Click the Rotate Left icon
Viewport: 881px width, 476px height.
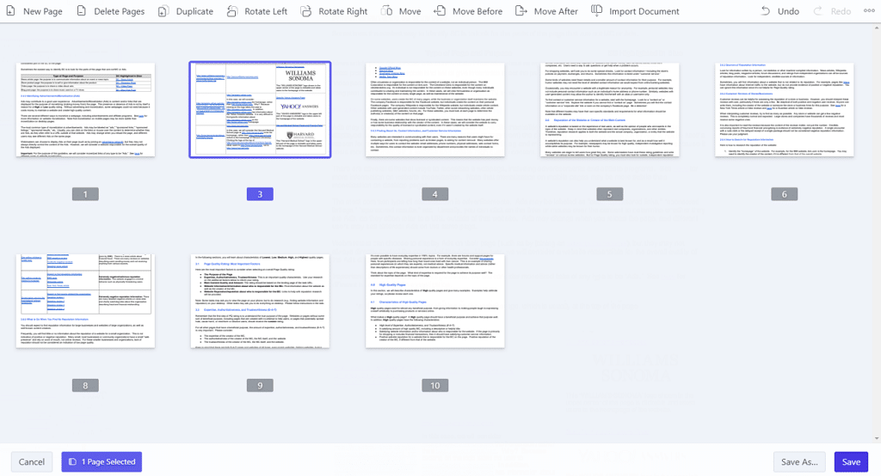coord(232,10)
